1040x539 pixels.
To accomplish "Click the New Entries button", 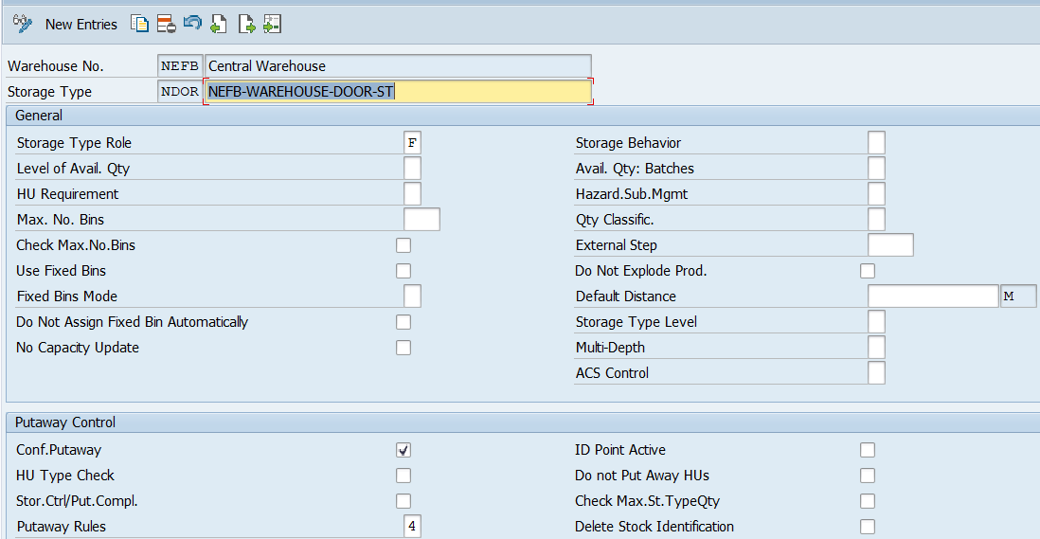I will [81, 25].
